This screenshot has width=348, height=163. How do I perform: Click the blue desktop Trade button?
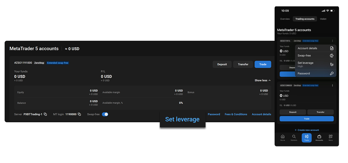263,64
